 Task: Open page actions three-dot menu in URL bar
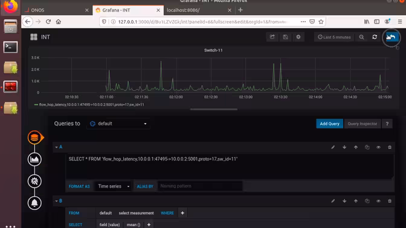click(303, 22)
